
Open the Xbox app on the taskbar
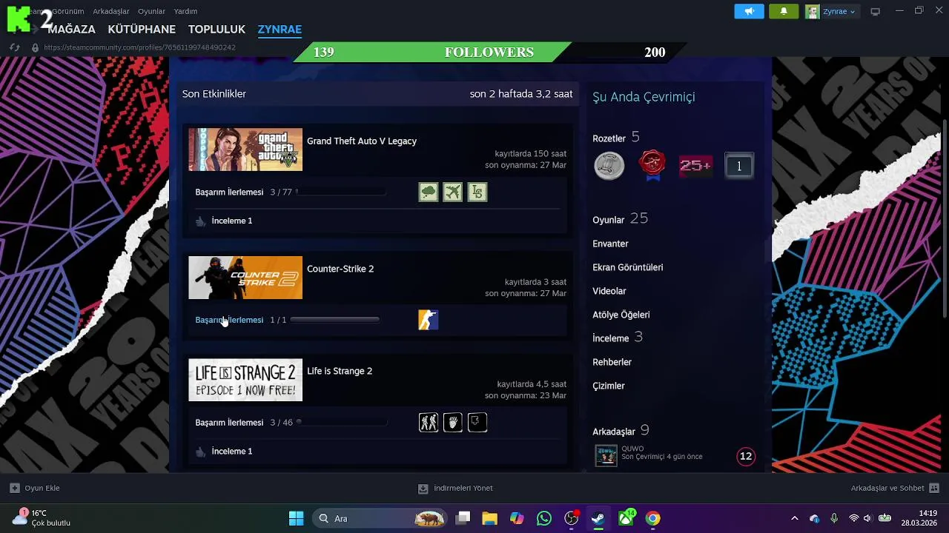pyautogui.click(x=626, y=518)
